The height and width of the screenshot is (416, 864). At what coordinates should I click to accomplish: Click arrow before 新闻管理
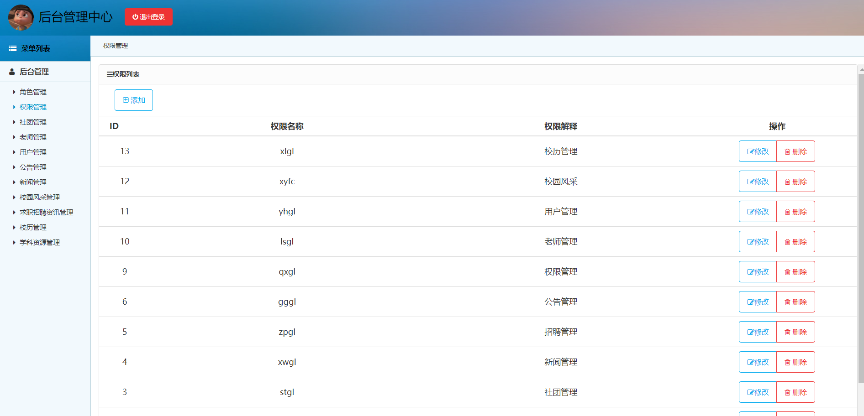coord(14,182)
